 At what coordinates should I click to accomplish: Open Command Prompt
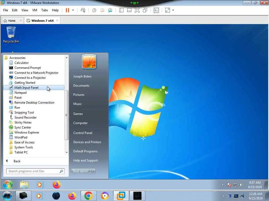[x=28, y=68]
